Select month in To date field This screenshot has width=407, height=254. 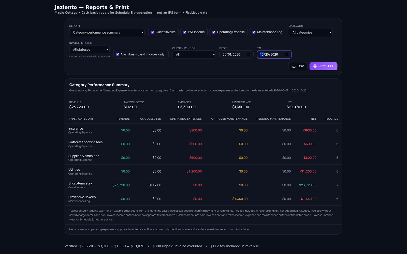262,54
